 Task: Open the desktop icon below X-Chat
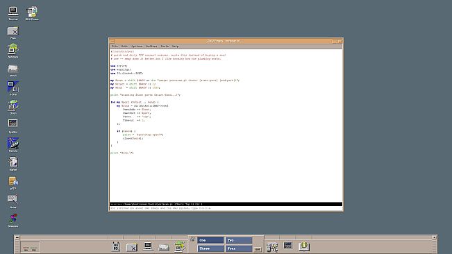13,107
